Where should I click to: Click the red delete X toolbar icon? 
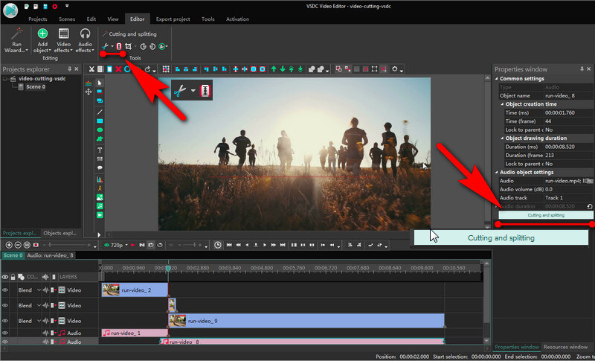(118, 69)
